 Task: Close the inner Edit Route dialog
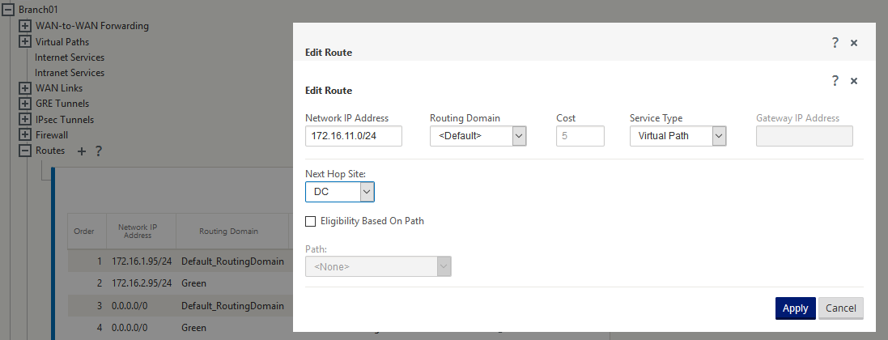click(854, 81)
